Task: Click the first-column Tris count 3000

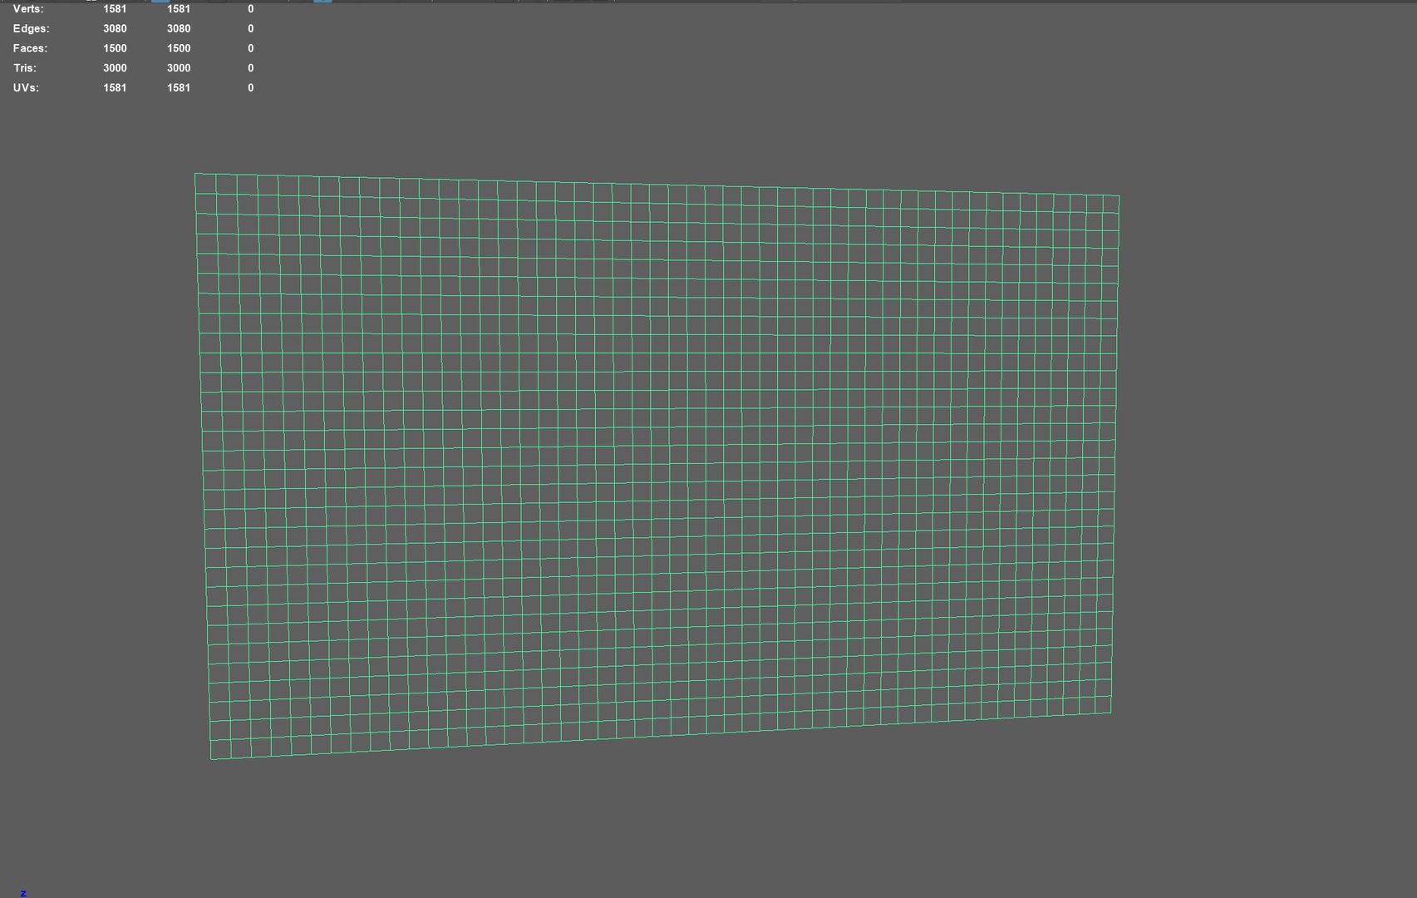Action: (x=115, y=68)
